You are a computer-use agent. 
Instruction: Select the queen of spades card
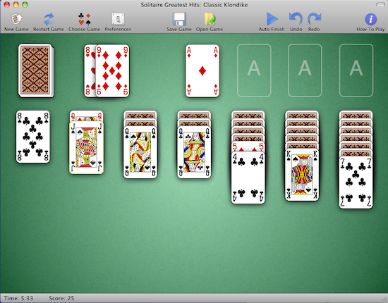point(140,152)
